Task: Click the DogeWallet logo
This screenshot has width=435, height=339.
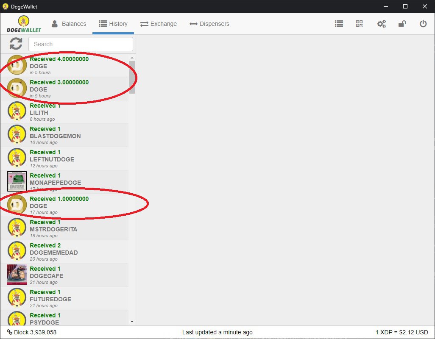Action: click(24, 24)
